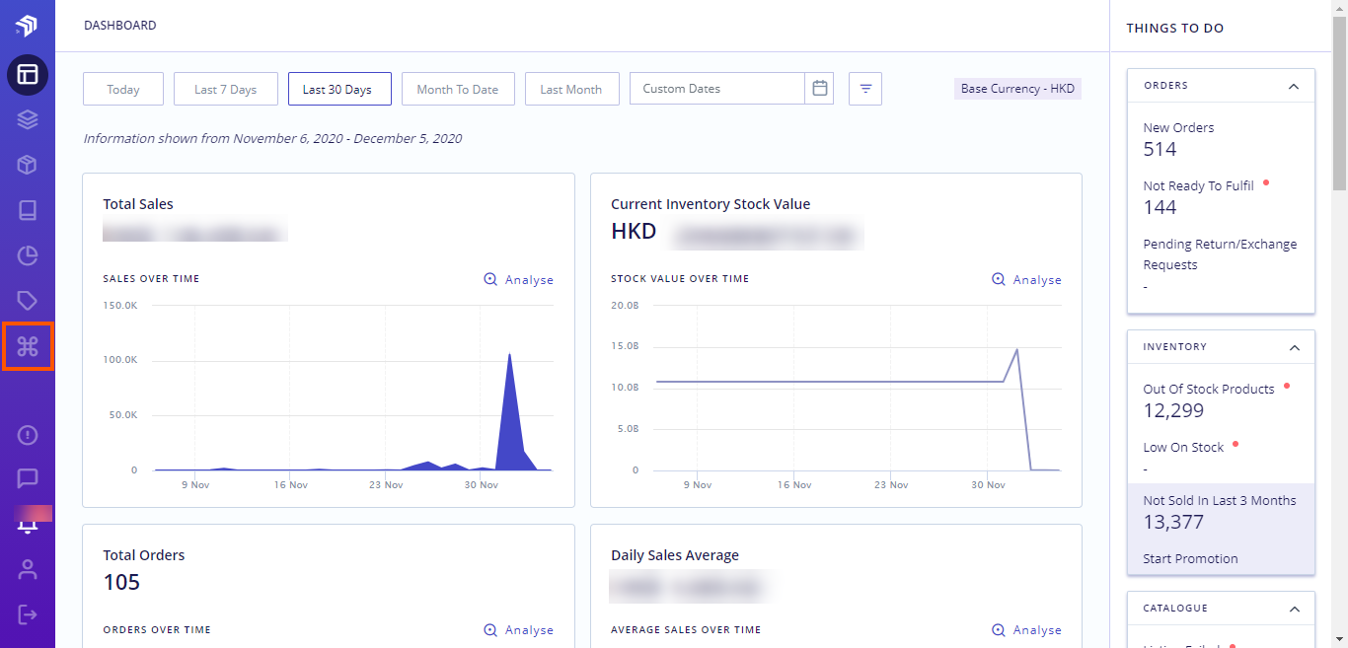The width and height of the screenshot is (1348, 648).
Task: Collapse the Inventory section chevron
Action: tap(1294, 347)
